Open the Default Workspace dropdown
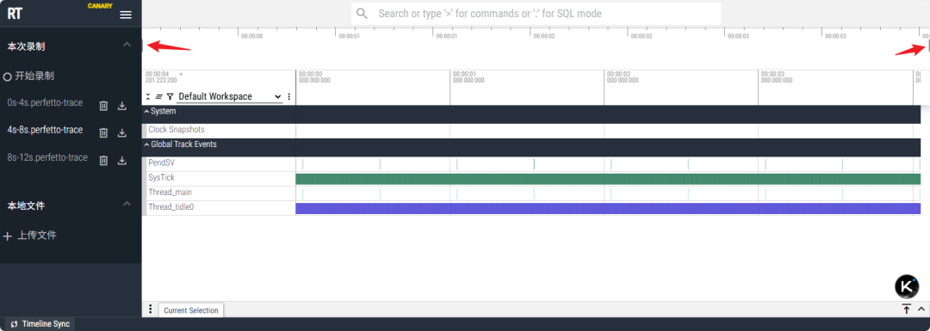This screenshot has width=930, height=331. pyautogui.click(x=230, y=96)
